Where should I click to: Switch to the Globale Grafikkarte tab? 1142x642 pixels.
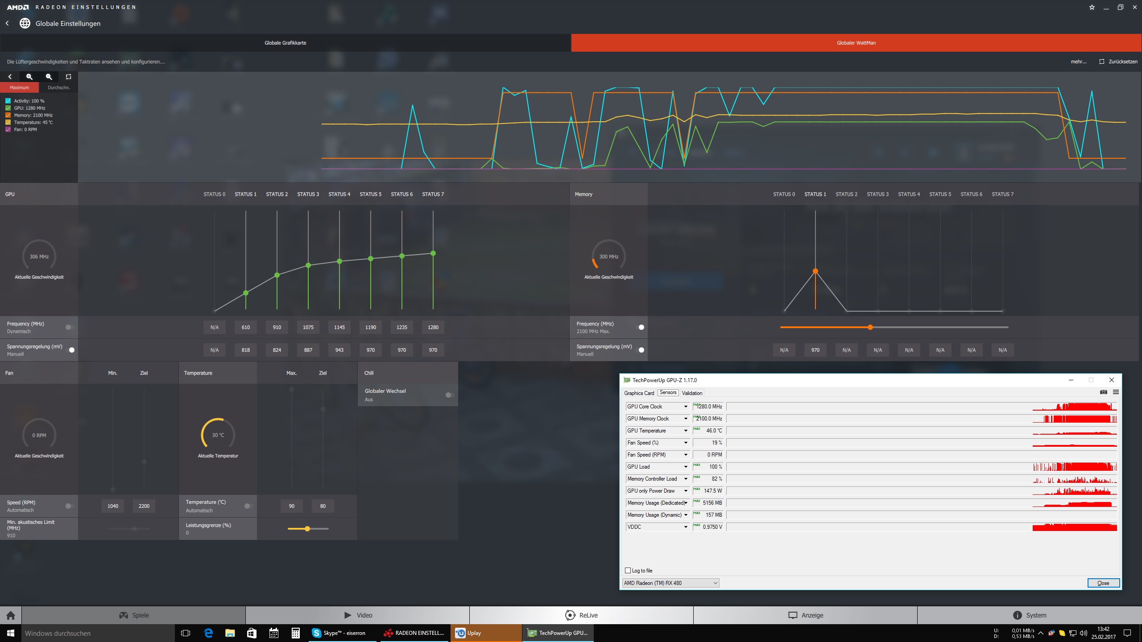tap(285, 43)
